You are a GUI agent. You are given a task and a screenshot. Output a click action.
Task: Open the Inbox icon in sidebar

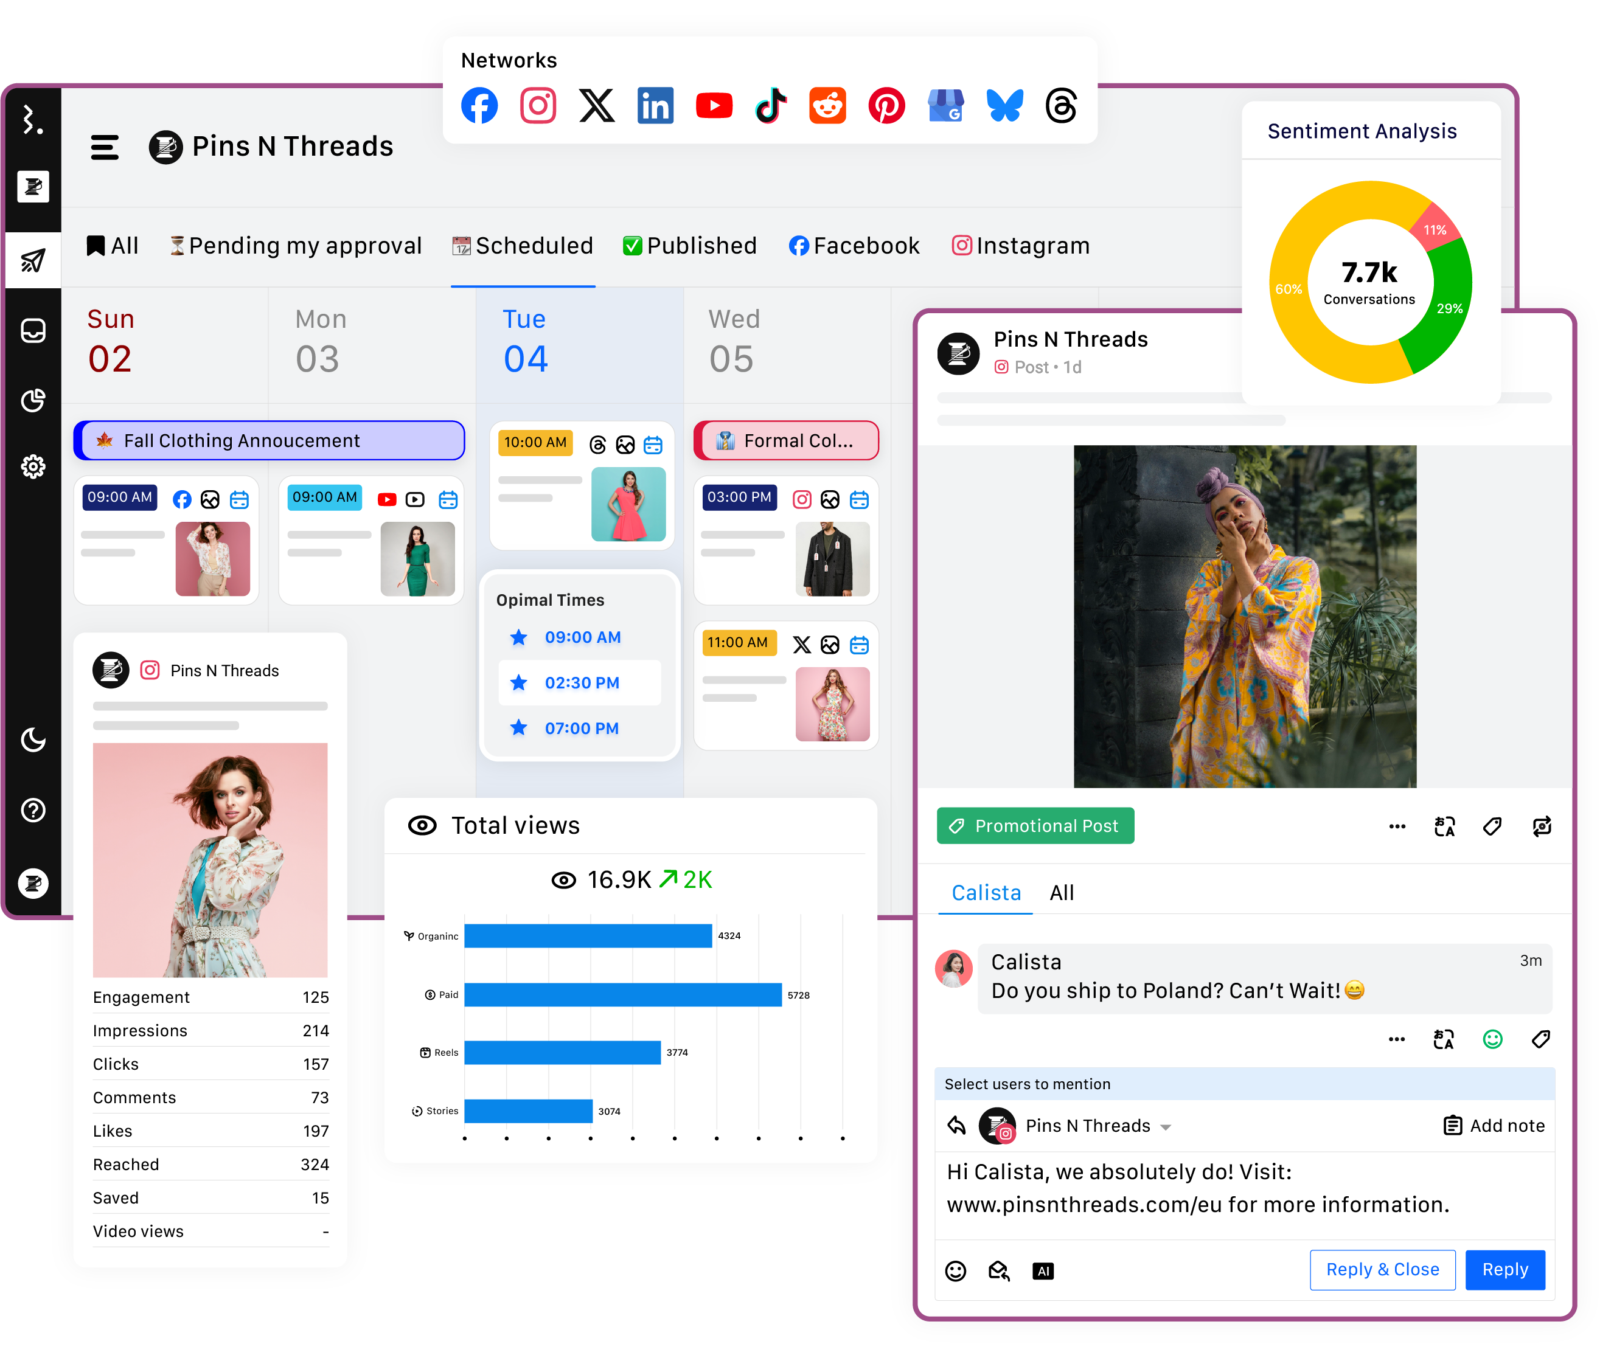(x=32, y=331)
